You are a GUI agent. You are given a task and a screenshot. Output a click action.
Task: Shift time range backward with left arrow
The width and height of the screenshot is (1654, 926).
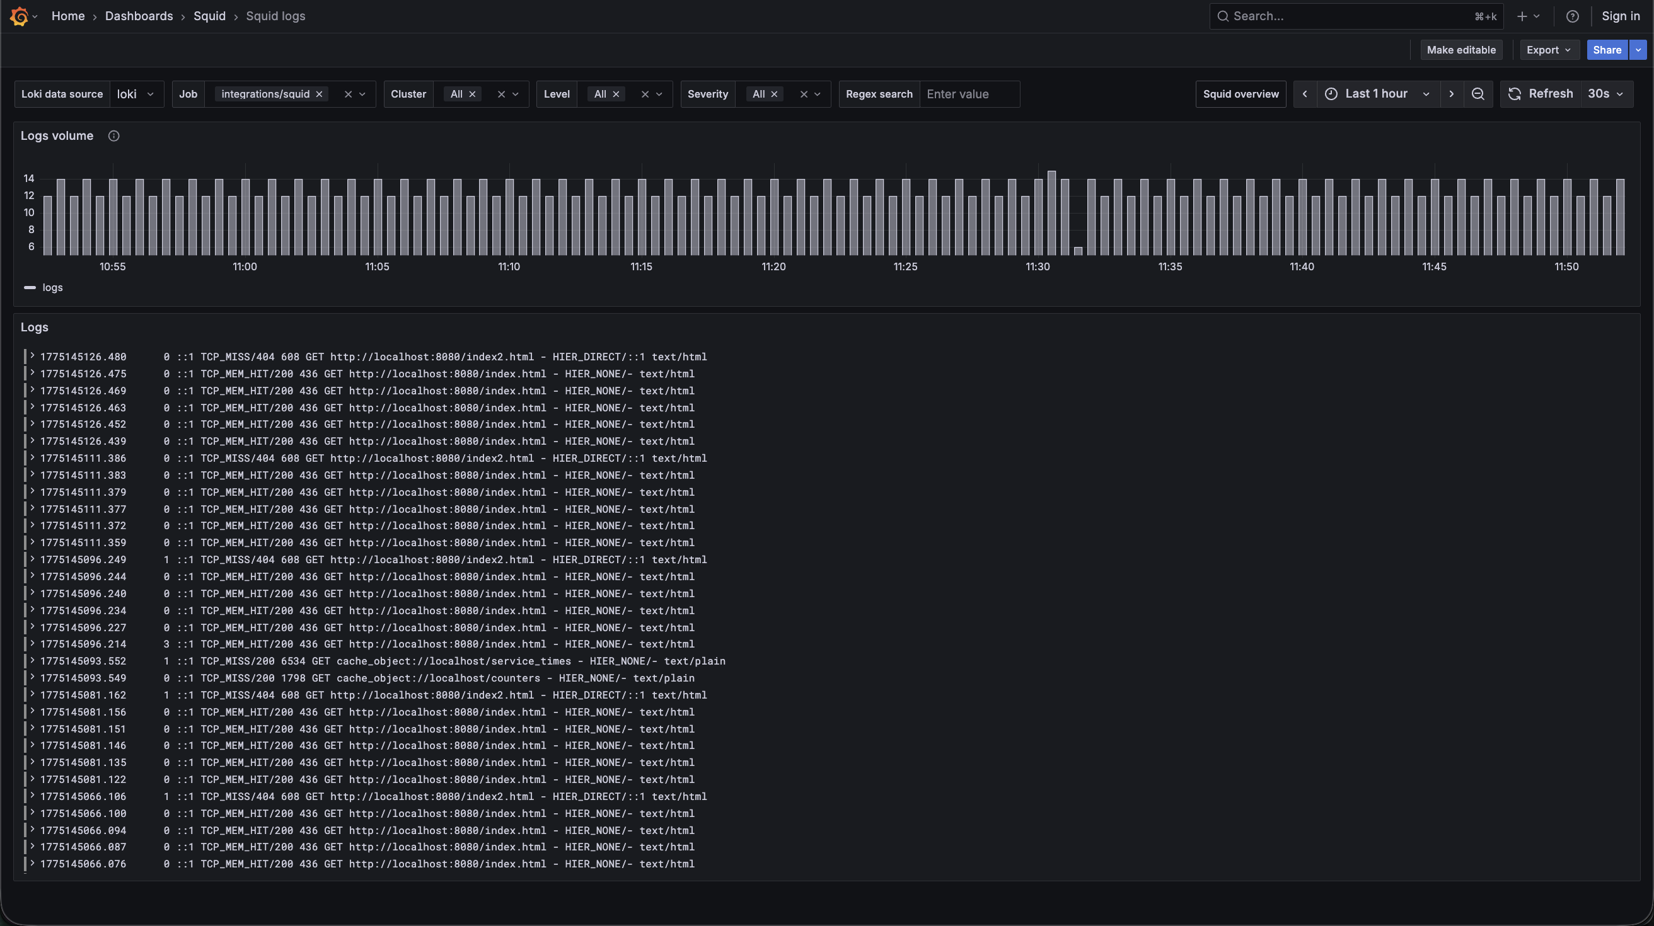[1304, 94]
